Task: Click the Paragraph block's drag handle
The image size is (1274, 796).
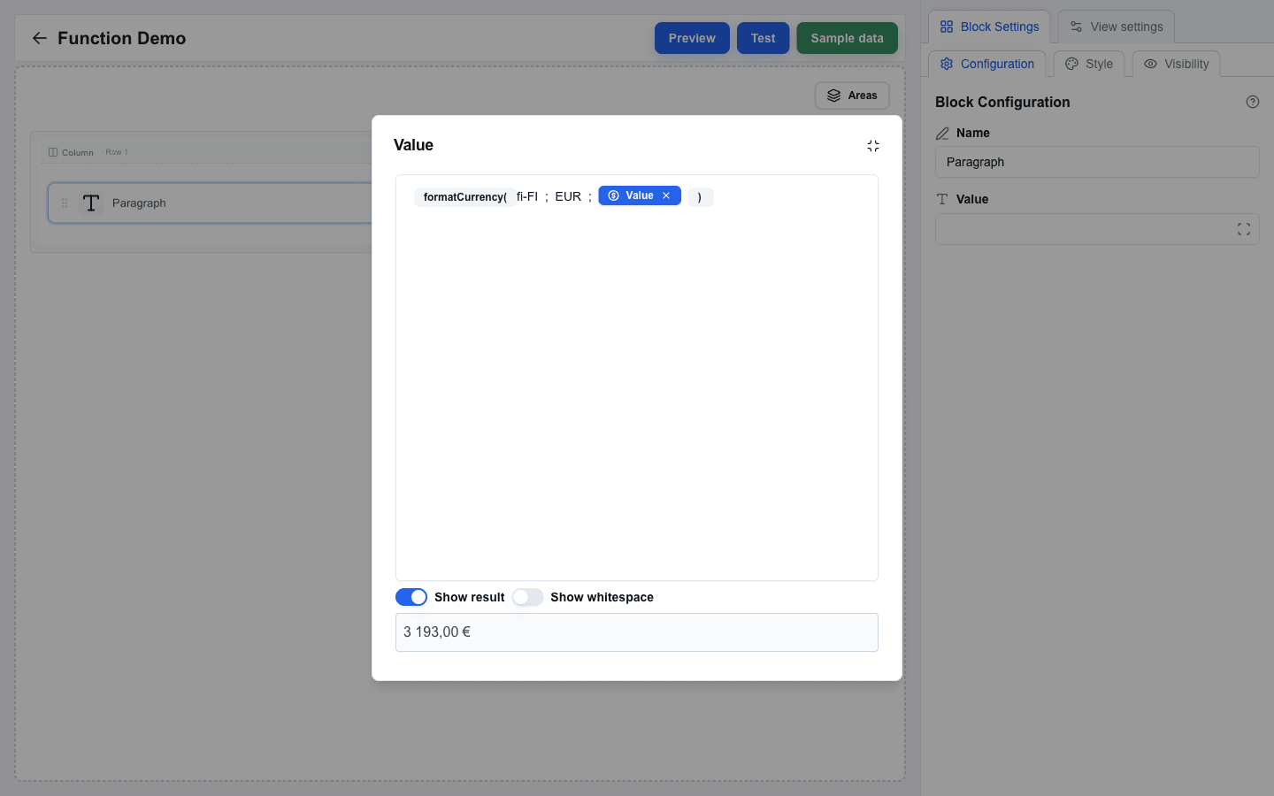Action: [65, 203]
